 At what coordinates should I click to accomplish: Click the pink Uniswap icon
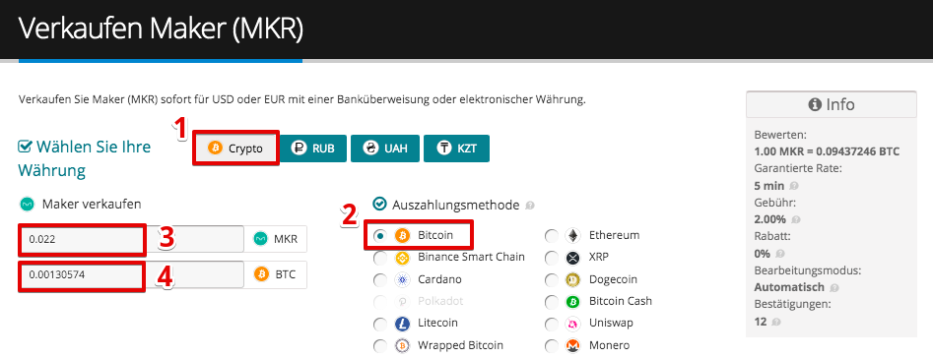573,324
